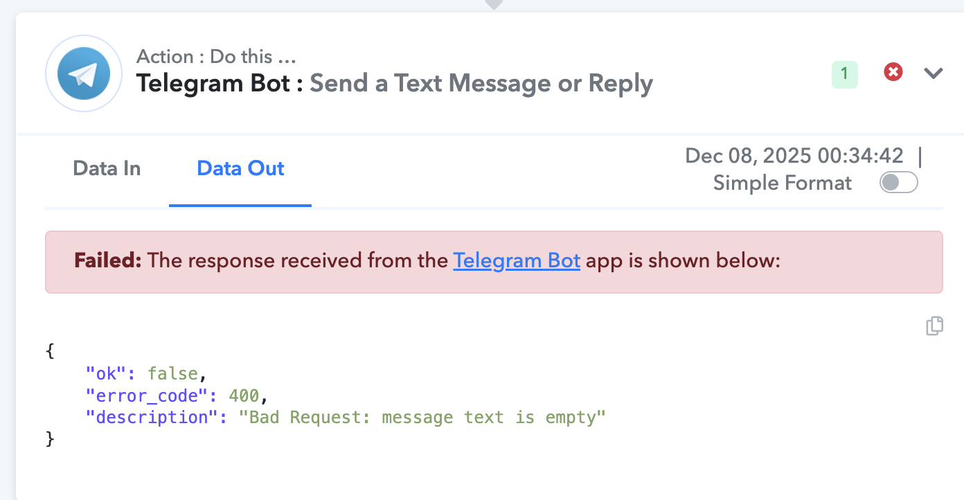The height and width of the screenshot is (500, 964).
Task: Select the Data Out tab
Action: pos(240,168)
